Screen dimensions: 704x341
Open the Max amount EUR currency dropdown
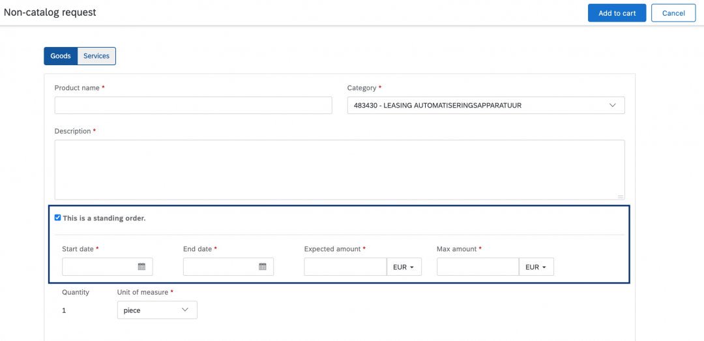pyautogui.click(x=536, y=267)
